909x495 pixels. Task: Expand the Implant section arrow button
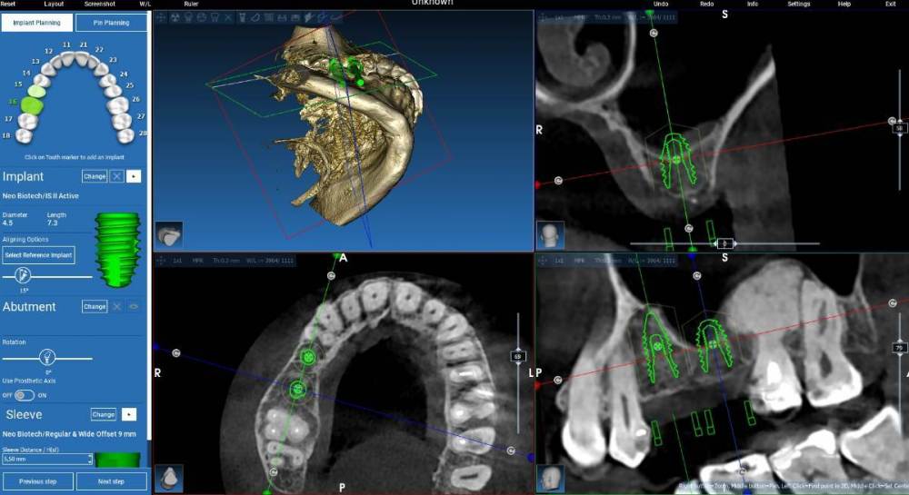[x=135, y=176]
